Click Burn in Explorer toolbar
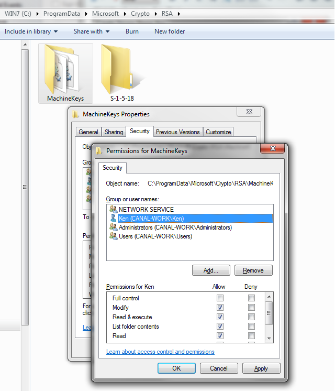Viewport: 335px width, 391px height. [132, 31]
